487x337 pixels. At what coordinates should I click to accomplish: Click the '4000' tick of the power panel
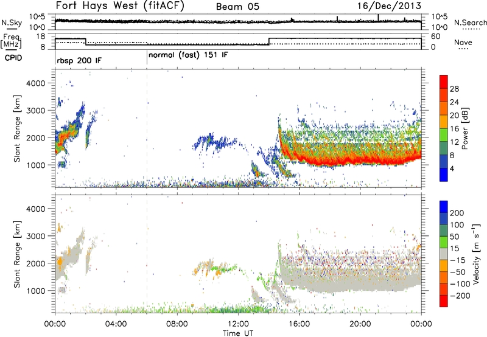36,83
